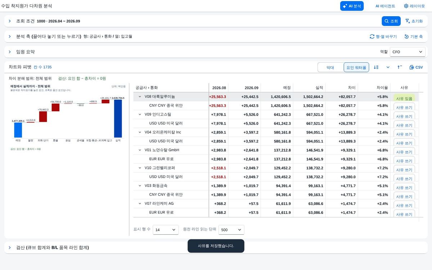This screenshot has height=270, width=432.
Task: Open the 레이아웃 settings
Action: [414, 6]
